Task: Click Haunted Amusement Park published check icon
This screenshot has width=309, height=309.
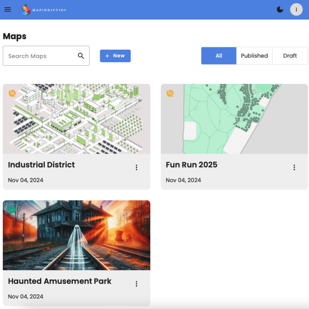Action: 12,209
